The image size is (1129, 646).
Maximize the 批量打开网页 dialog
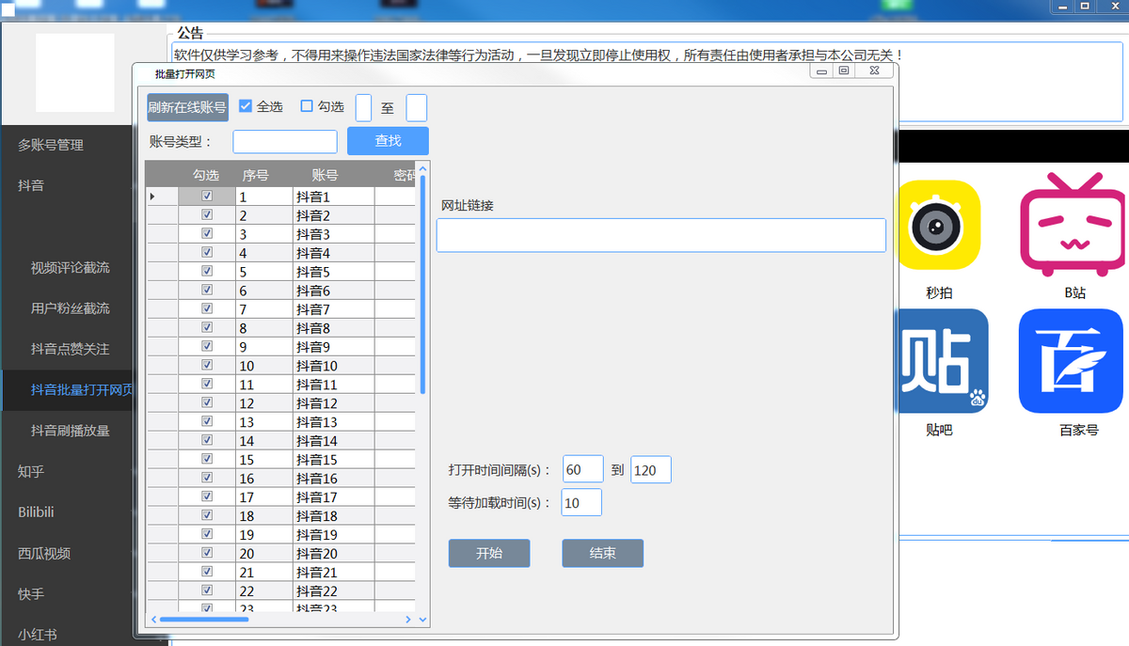tap(844, 71)
